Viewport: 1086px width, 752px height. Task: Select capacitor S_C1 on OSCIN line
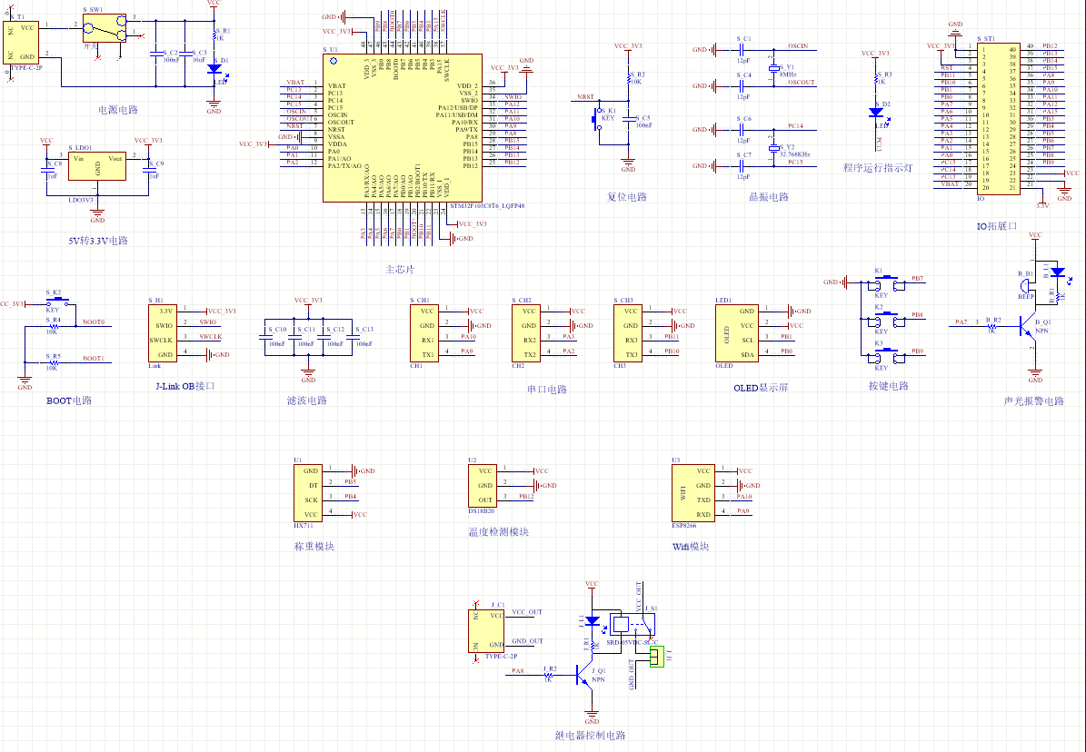click(742, 50)
